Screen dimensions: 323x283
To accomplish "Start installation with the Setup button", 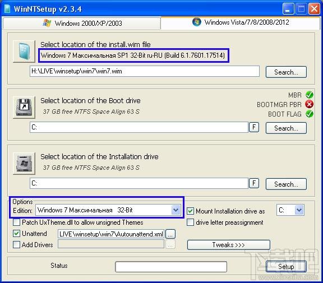I will click(286, 267).
